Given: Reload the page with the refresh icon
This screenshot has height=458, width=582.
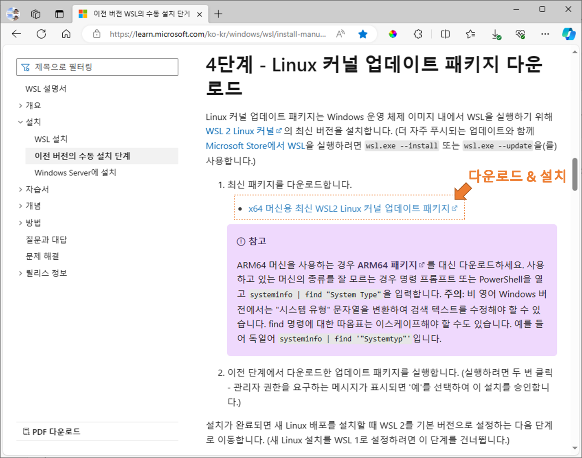Looking at the screenshot, I should (41, 34).
